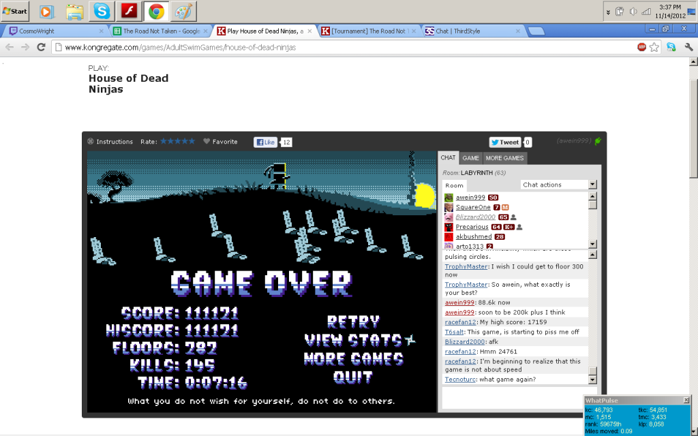Open awein999 in the room user list
Viewport: 698px width, 436px height.
pyautogui.click(x=470, y=197)
